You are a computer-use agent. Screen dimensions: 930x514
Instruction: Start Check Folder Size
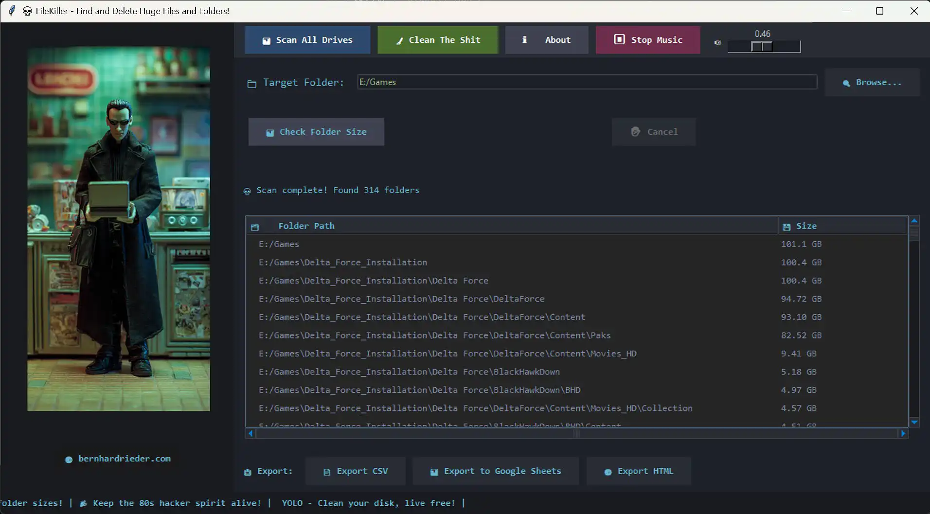(x=316, y=132)
